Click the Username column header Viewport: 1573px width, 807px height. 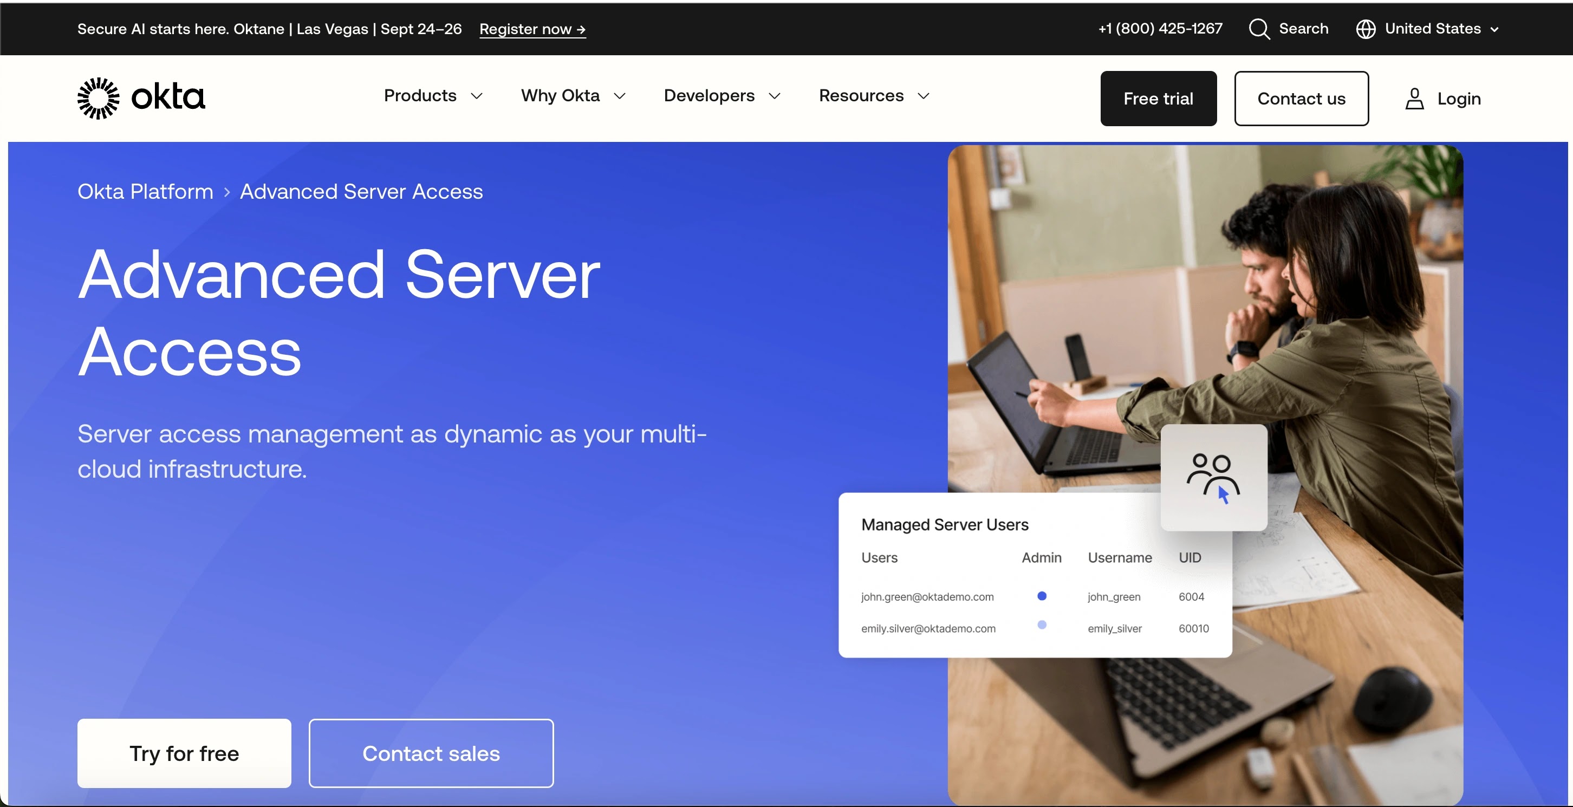[x=1119, y=557]
